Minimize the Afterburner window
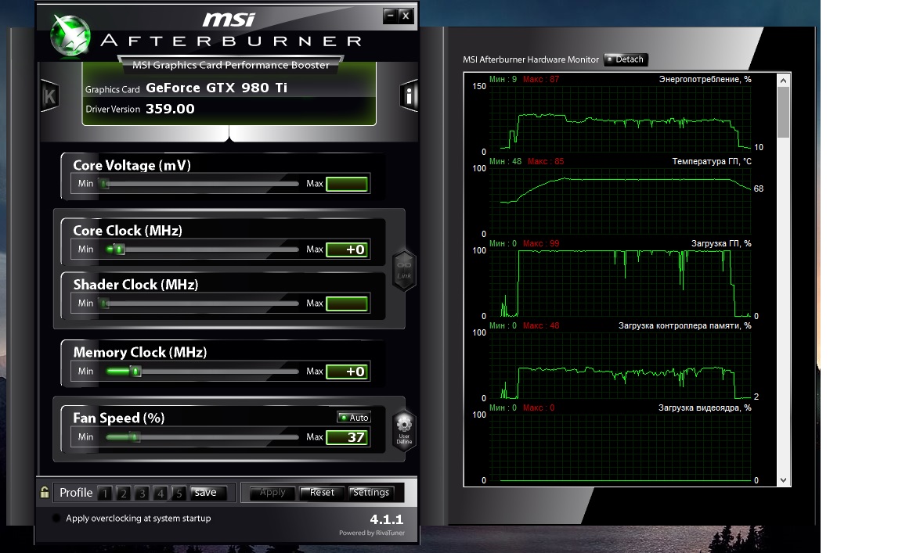This screenshot has width=902, height=553. tap(390, 16)
